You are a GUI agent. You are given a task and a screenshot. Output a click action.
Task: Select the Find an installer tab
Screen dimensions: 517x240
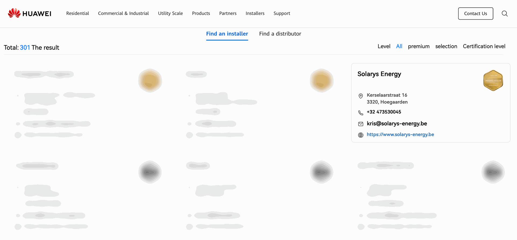[x=227, y=34]
